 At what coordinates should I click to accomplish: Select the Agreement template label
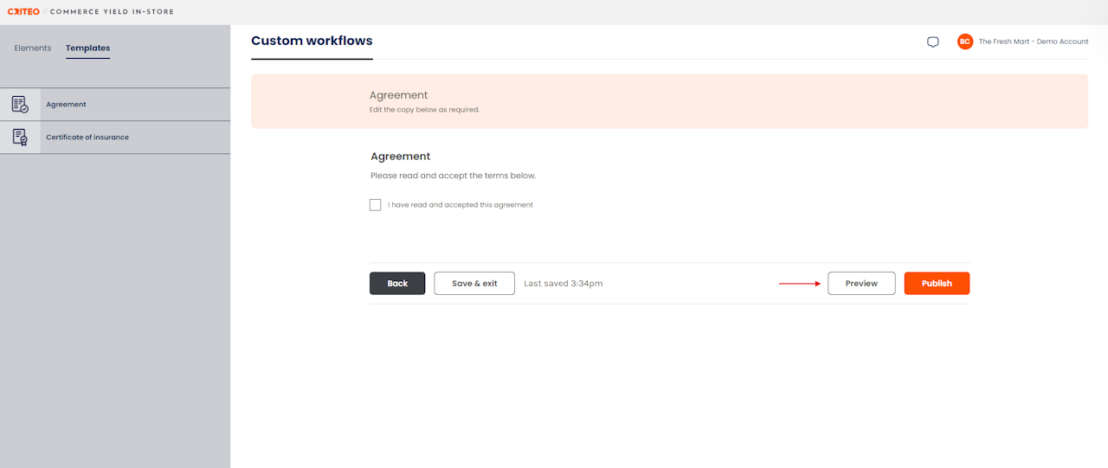[67, 105]
